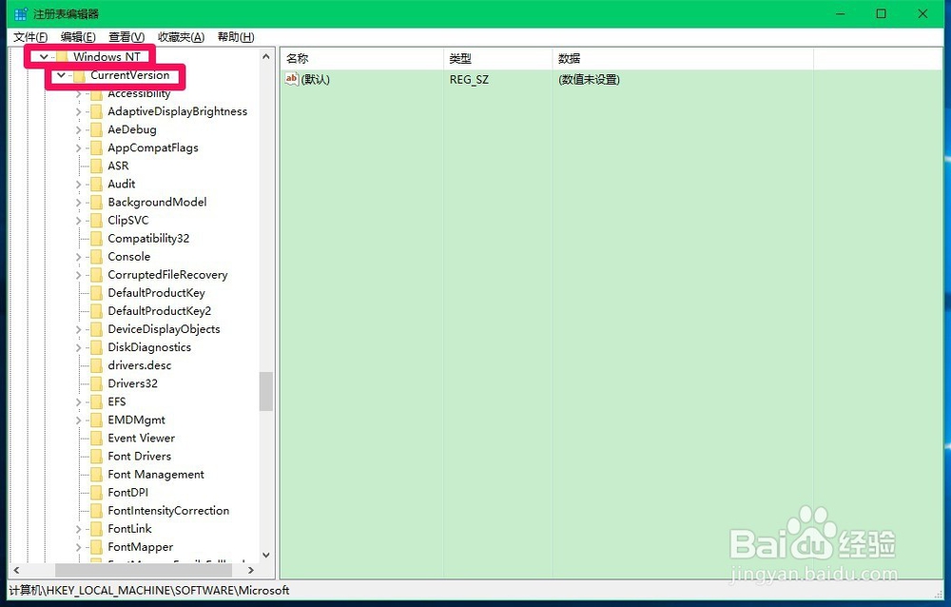
Task: Click the BackgroundModel folder icon
Action: point(96,203)
